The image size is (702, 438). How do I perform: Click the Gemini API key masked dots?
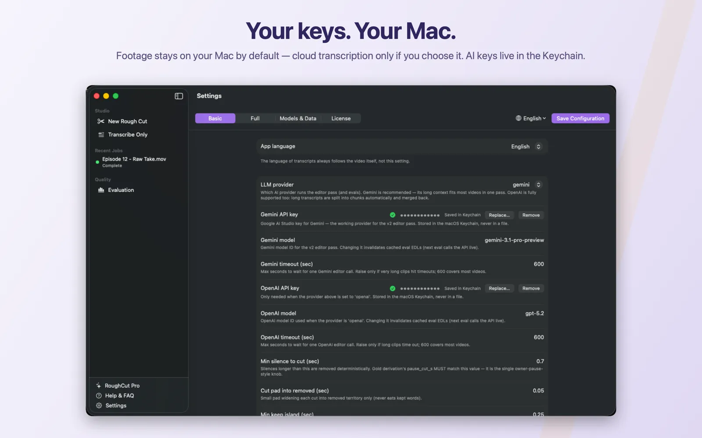tap(420, 215)
